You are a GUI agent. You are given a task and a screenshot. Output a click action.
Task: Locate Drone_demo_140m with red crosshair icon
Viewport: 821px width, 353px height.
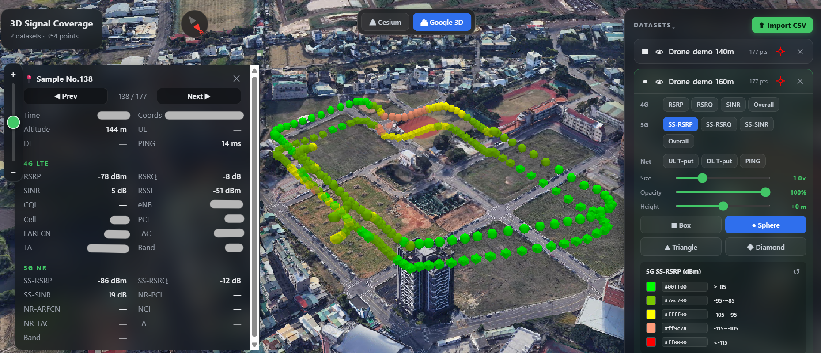coord(780,52)
